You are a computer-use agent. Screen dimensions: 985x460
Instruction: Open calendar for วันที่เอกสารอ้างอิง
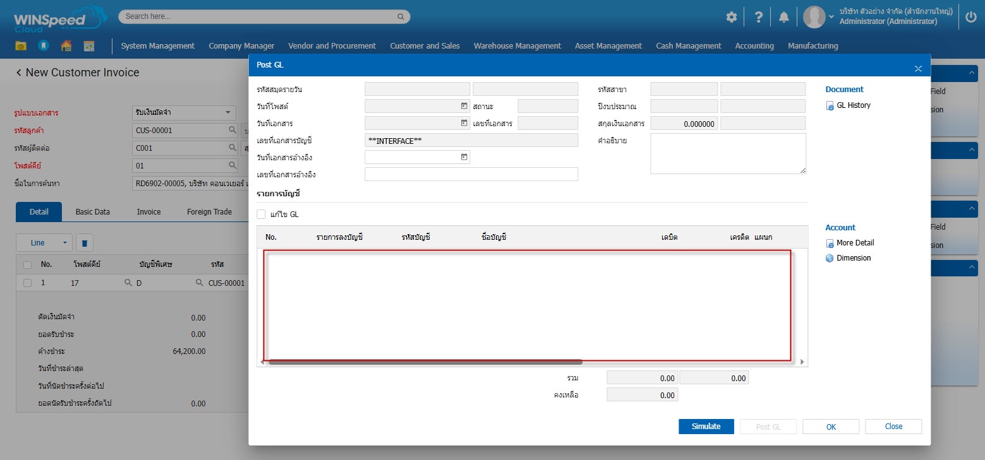point(464,157)
